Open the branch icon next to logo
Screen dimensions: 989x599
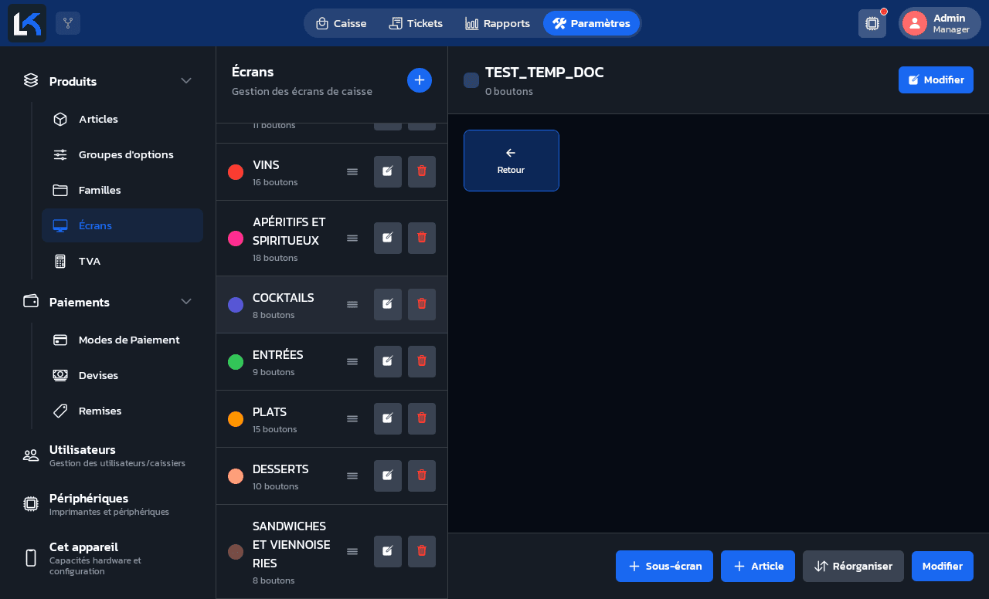tap(68, 23)
